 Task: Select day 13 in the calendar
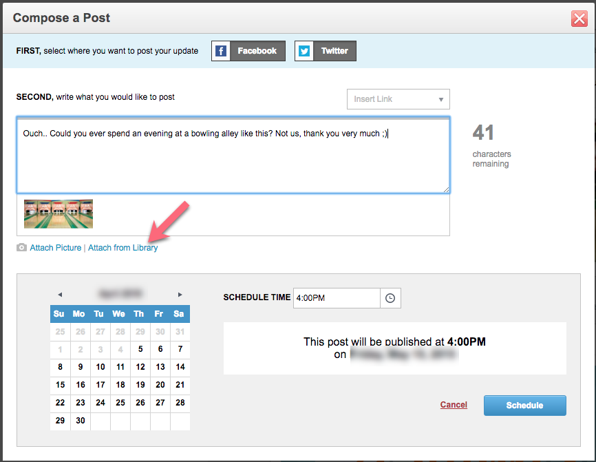click(160, 367)
